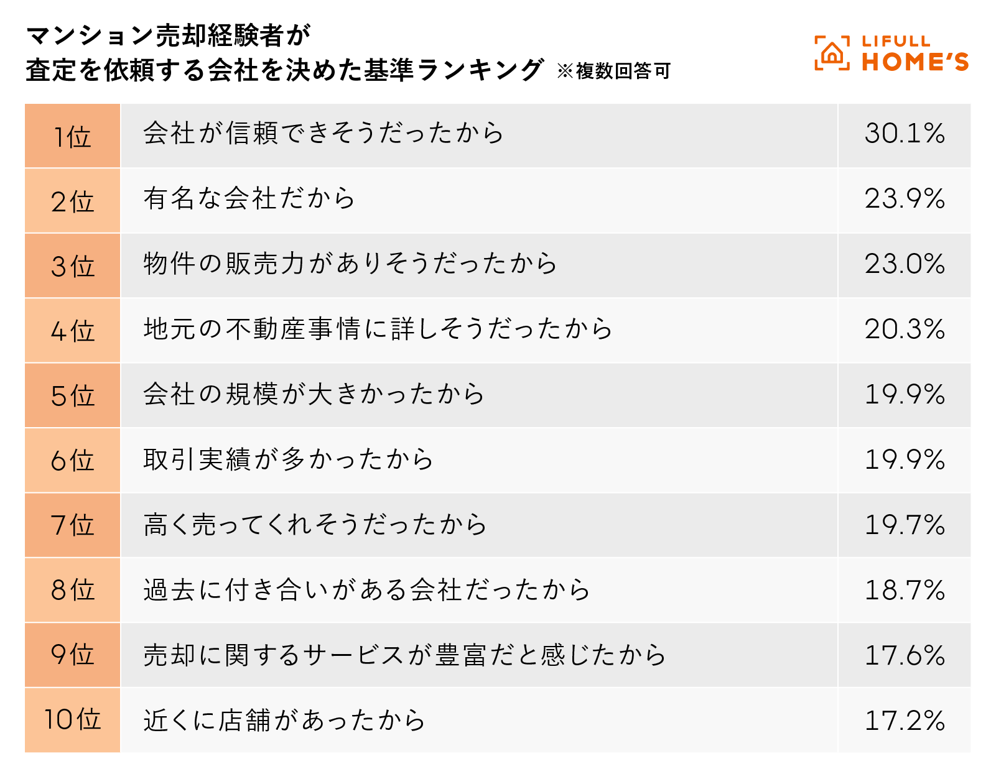
Task: Click the 17.6% percentage value
Action: (905, 655)
